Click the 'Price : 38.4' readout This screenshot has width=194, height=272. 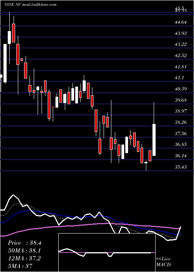24,243
